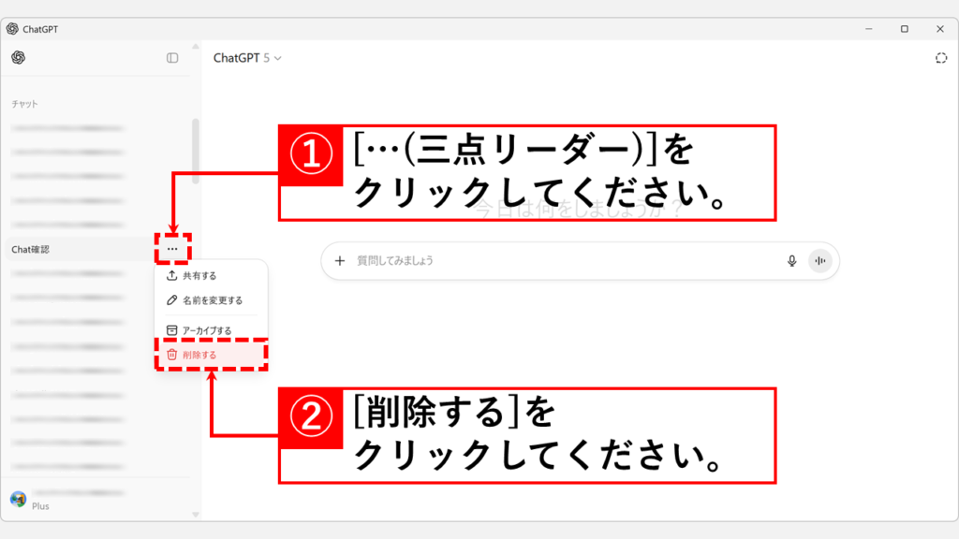Click the scrollbar down arrow in sidebar
The height and width of the screenshot is (539, 959).
click(x=195, y=514)
